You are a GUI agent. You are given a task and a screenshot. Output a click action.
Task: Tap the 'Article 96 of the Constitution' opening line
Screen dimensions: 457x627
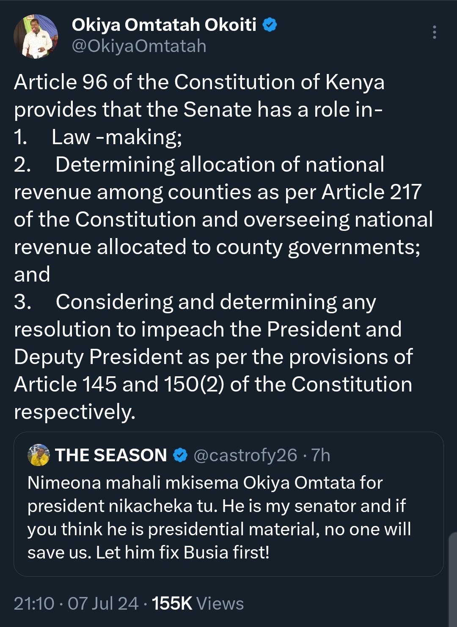pyautogui.click(x=199, y=82)
